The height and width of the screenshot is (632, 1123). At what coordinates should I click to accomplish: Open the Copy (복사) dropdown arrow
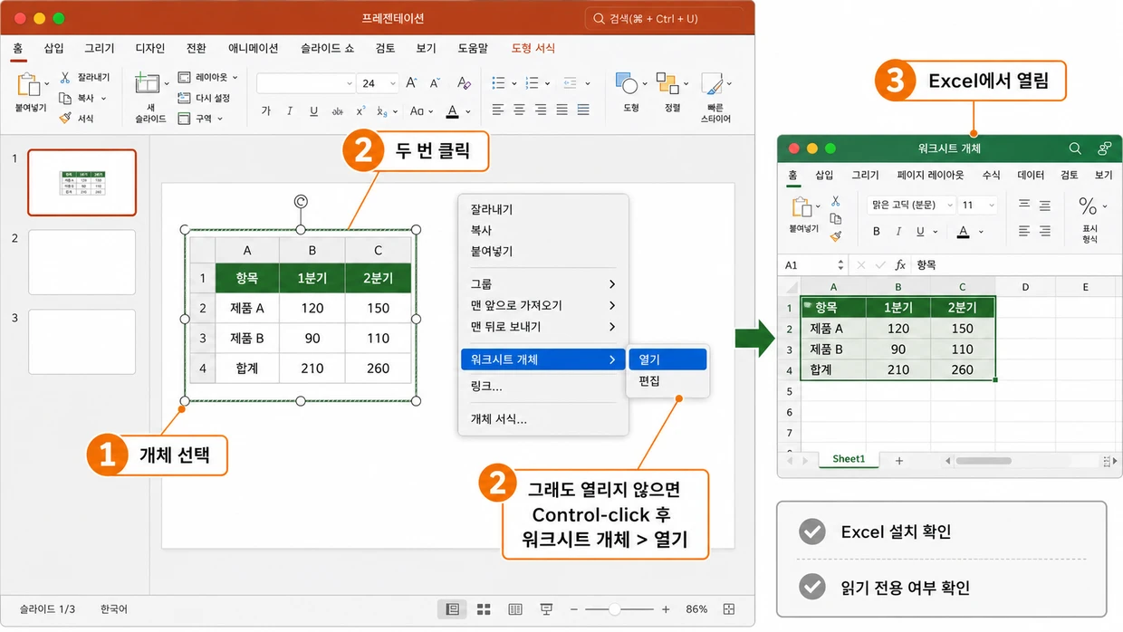[103, 99]
